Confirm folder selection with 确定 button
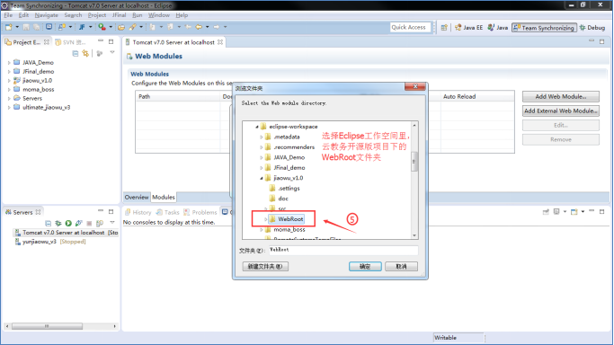614x345 pixels. [365, 266]
